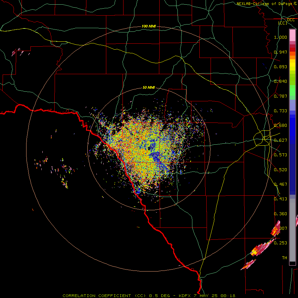Pick the dark navy segment of color scale
Image resolution: width=298 pixels, height=298 pixels.
292,169
